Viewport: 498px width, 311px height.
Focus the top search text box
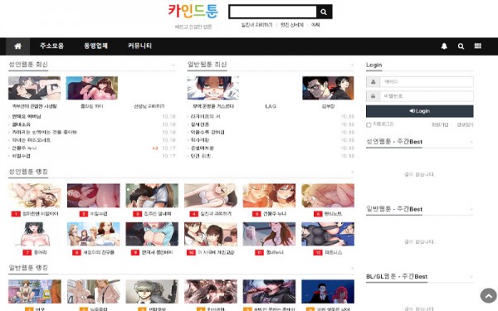click(273, 12)
